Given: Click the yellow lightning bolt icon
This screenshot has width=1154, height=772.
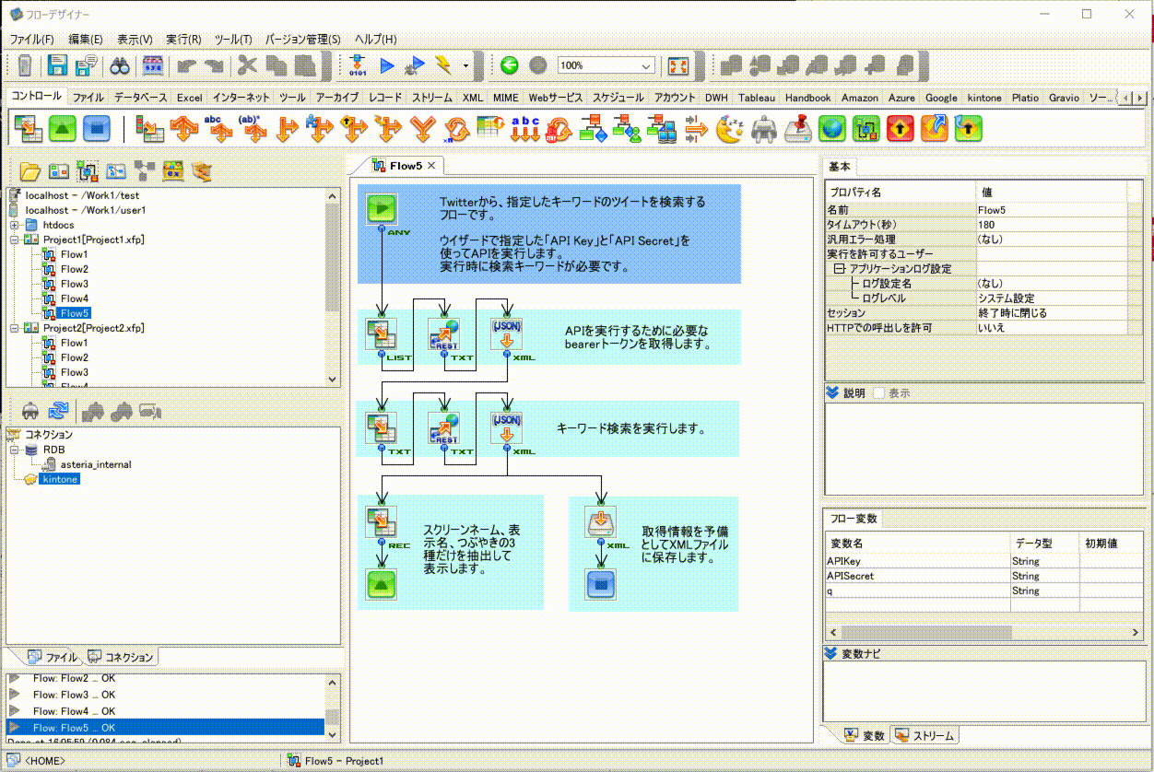Looking at the screenshot, I should tap(443, 66).
